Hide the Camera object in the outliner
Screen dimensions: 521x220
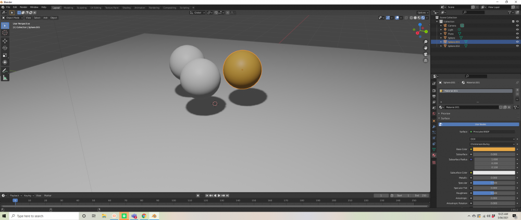517,26
